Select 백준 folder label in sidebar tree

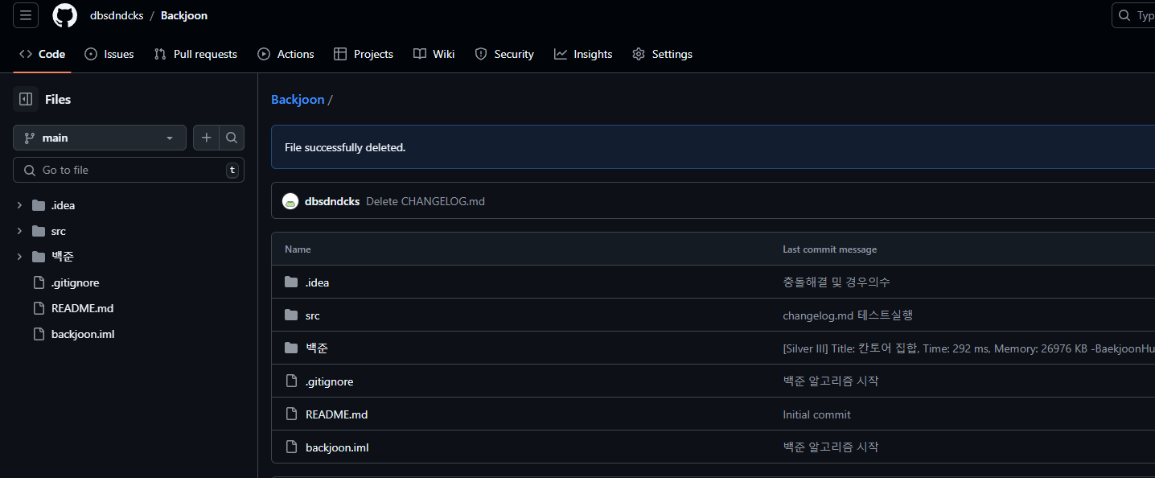pos(63,257)
